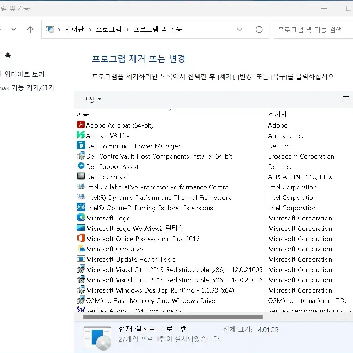The height and width of the screenshot is (353, 353).
Task: Open the 구성 dropdown menu
Action: tap(92, 99)
